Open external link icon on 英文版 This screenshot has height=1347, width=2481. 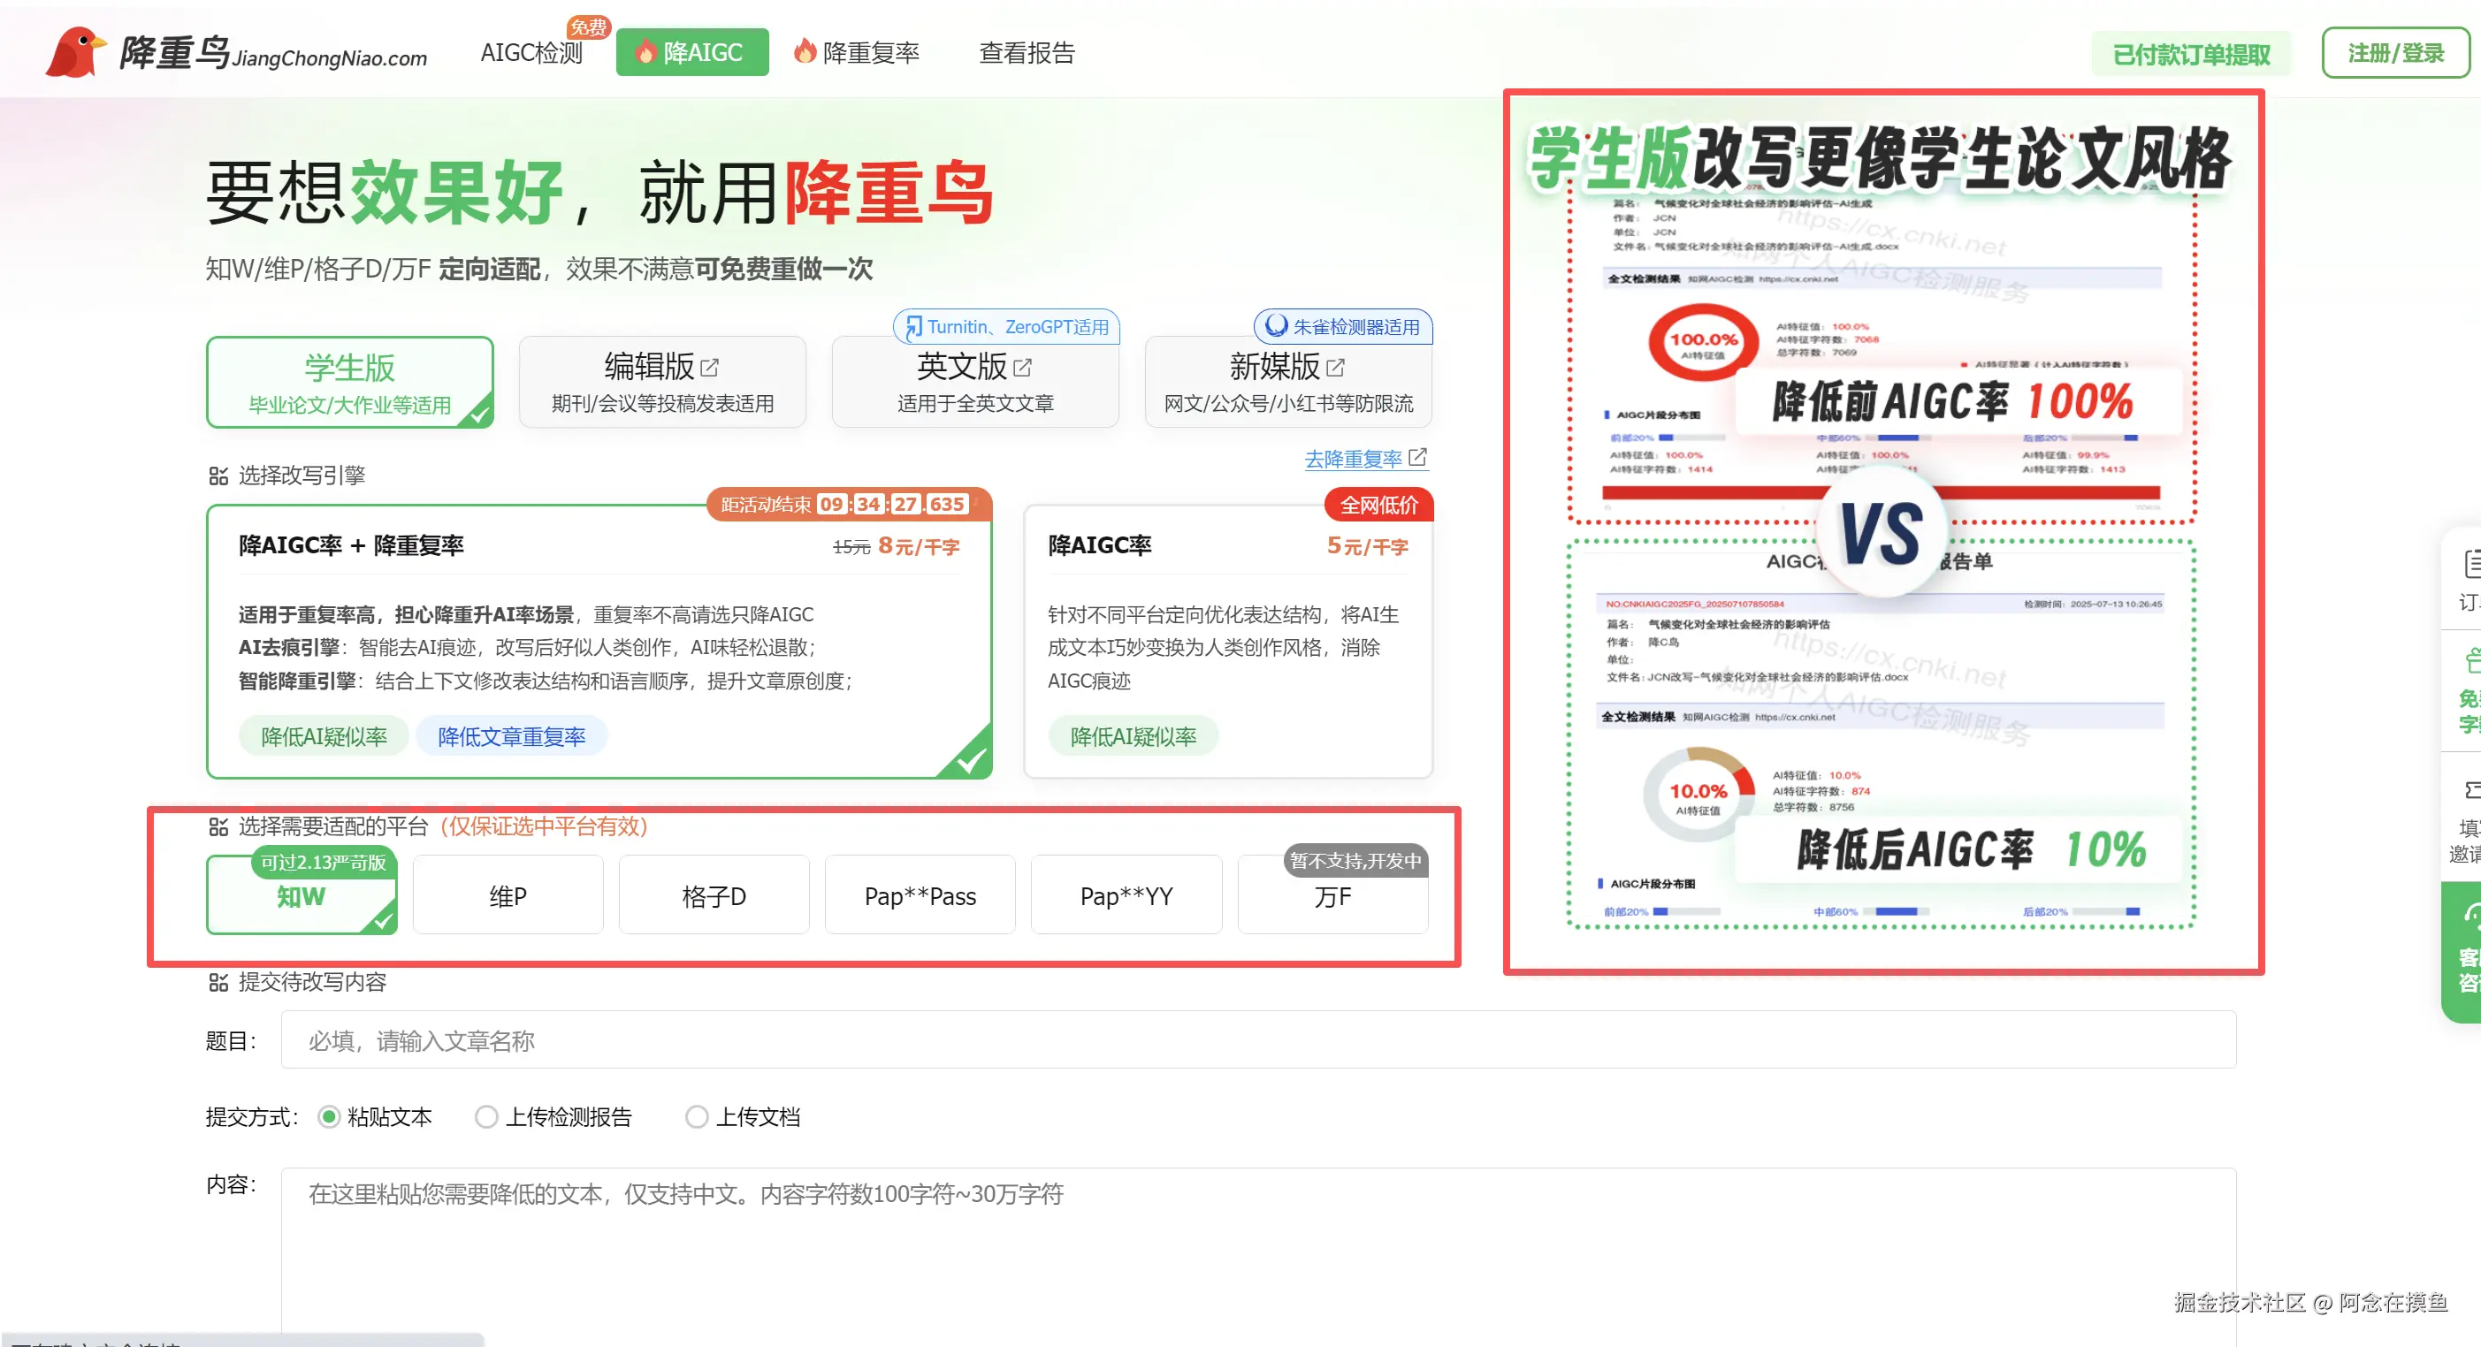pyautogui.click(x=1023, y=367)
